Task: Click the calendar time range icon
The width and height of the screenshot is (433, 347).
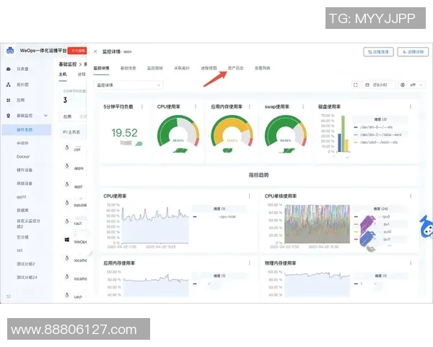Action: coord(367,85)
